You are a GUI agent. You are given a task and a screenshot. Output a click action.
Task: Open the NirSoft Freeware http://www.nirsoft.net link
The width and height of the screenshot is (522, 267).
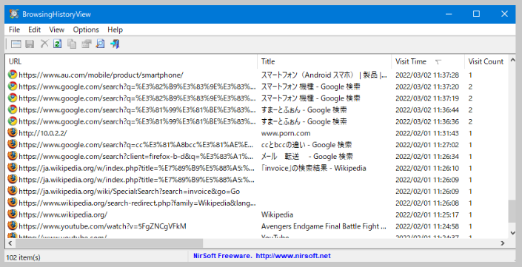(x=262, y=256)
